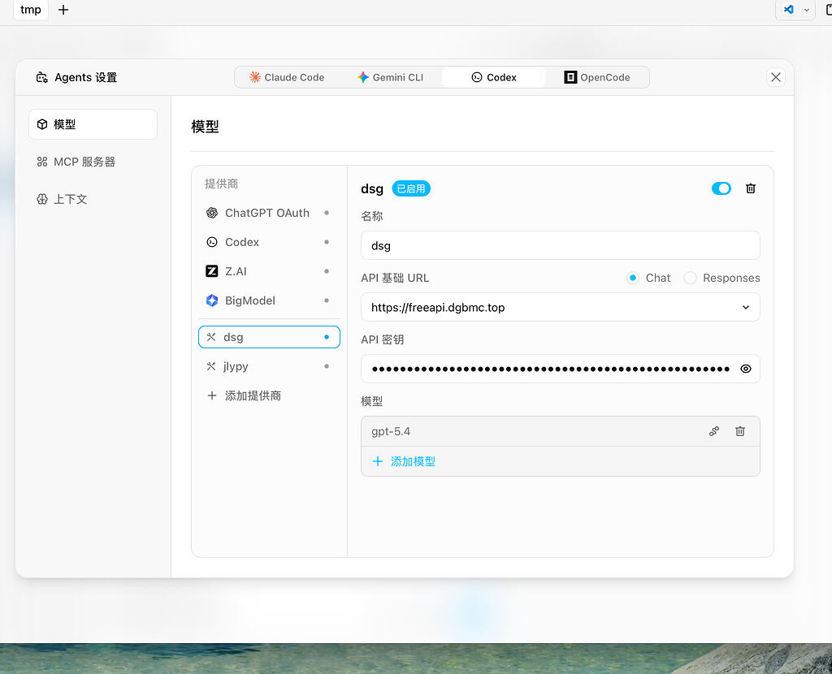Select the tmp tab
This screenshot has width=832, height=674.
(x=31, y=10)
